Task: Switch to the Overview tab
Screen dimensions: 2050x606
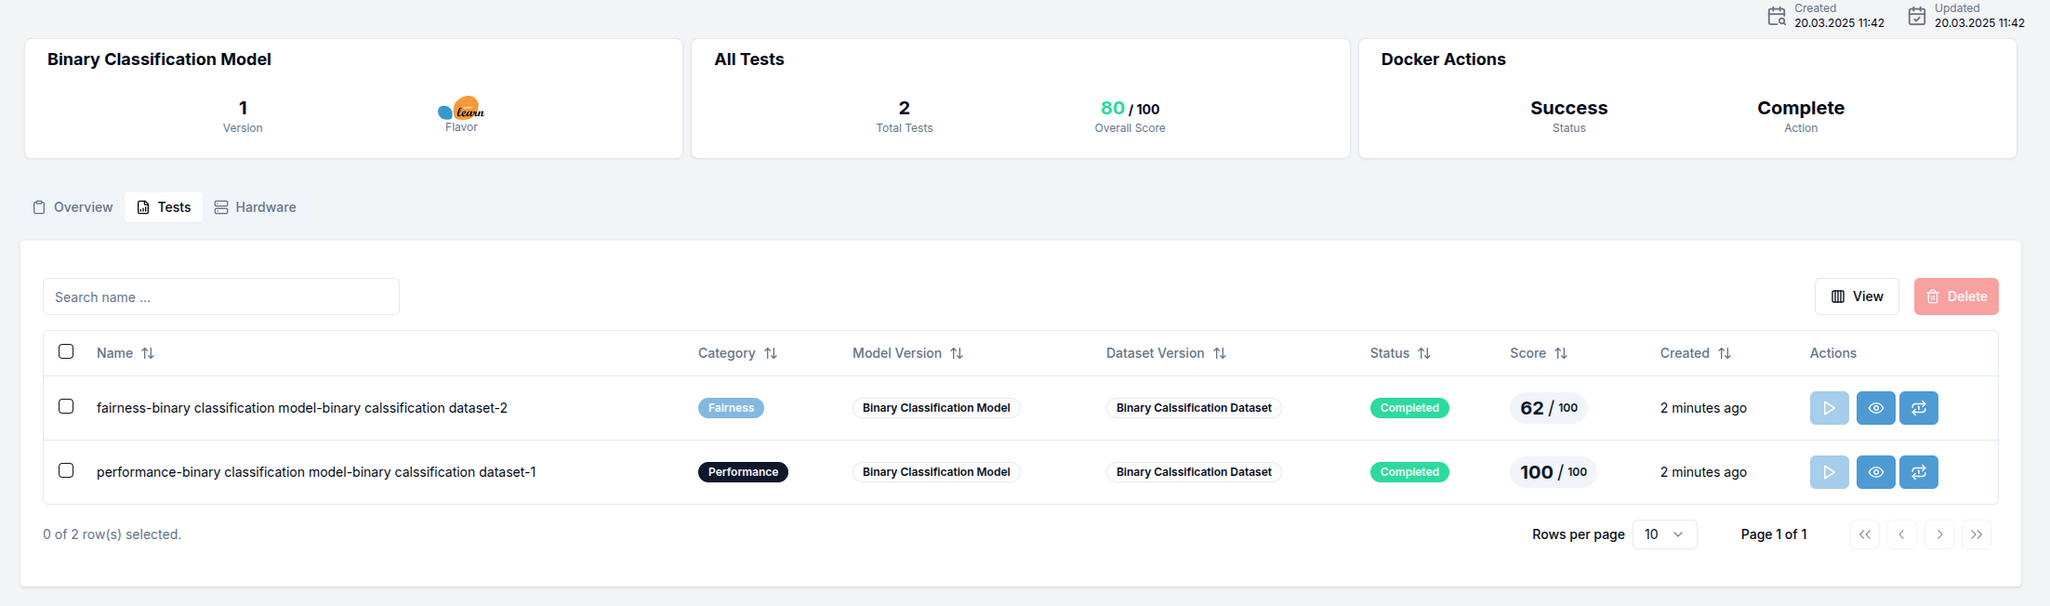Action: pyautogui.click(x=73, y=207)
